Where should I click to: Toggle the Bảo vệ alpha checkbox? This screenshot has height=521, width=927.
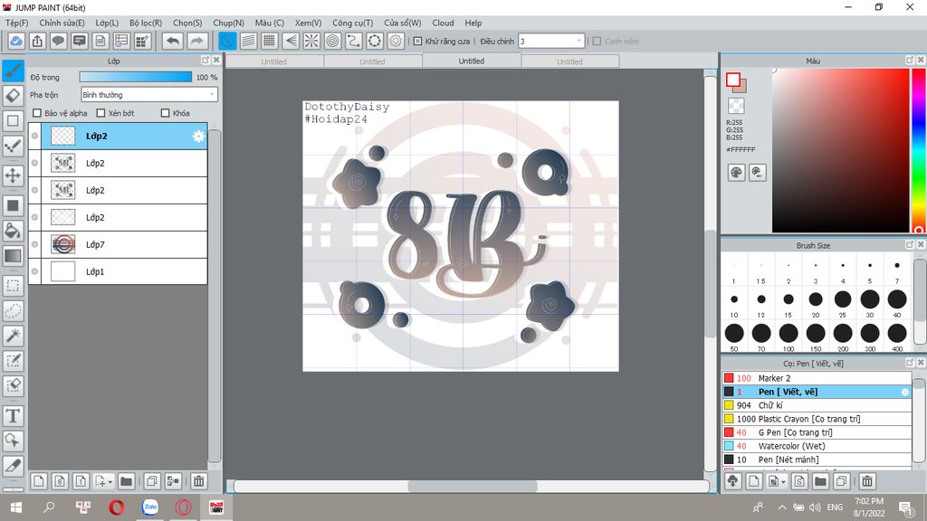click(37, 113)
